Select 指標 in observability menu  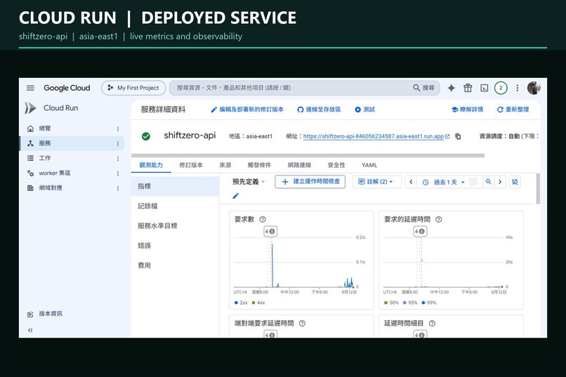pyautogui.click(x=175, y=186)
